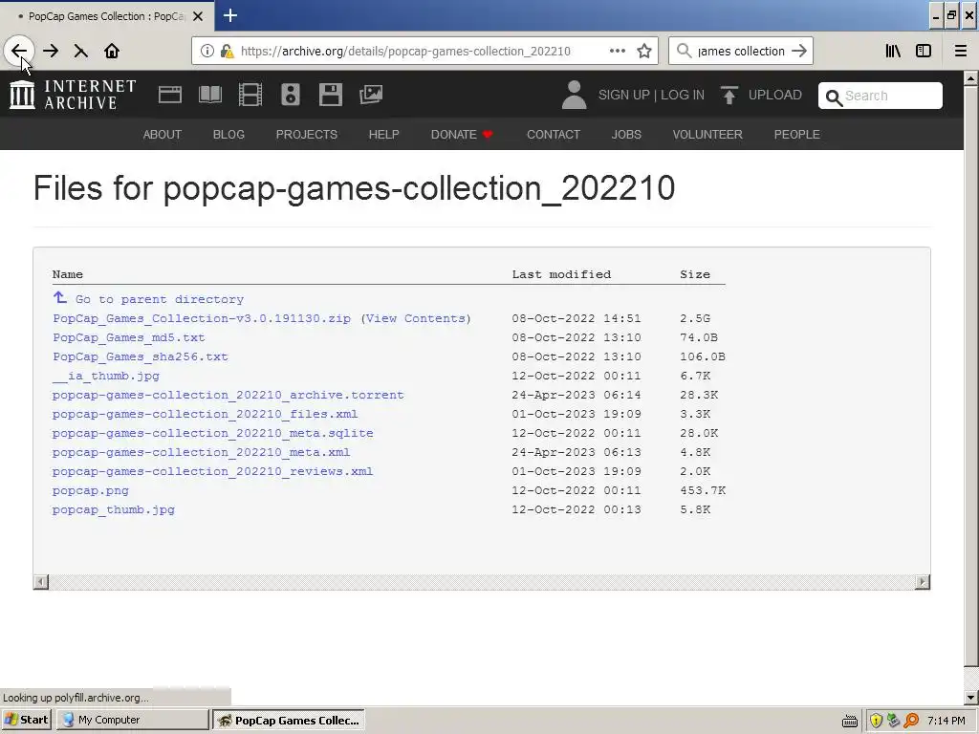The image size is (979, 734).
Task: Open the Images icon
Action: click(371, 95)
